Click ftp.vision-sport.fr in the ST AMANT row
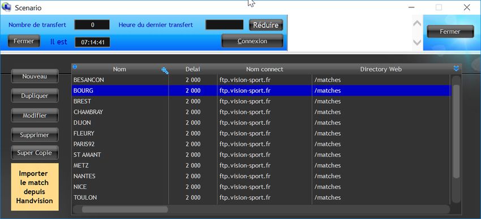481x219 pixels. click(x=245, y=155)
